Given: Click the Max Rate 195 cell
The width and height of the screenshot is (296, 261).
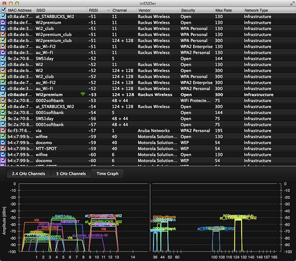Looking at the screenshot, I should [x=218, y=130].
